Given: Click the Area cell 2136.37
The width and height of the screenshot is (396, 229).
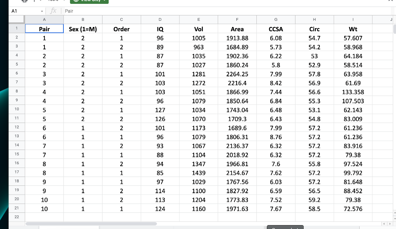Looking at the screenshot, I should 237,146.
